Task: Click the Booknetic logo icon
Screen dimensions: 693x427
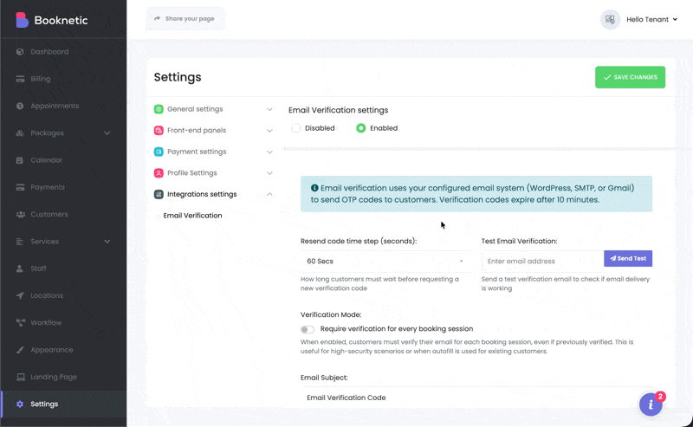Action: pyautogui.click(x=22, y=20)
